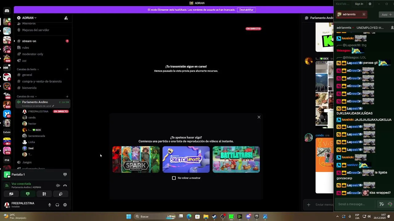The image size is (394, 221).
Task: Close the activity suggestion popup
Action: [x=259, y=117]
